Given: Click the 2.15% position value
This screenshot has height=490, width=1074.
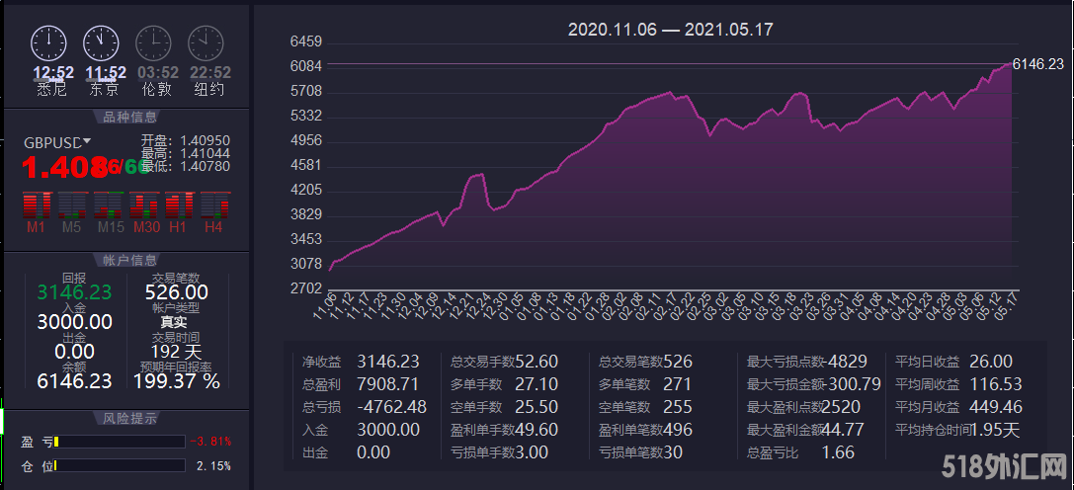Looking at the screenshot, I should coord(213,466).
